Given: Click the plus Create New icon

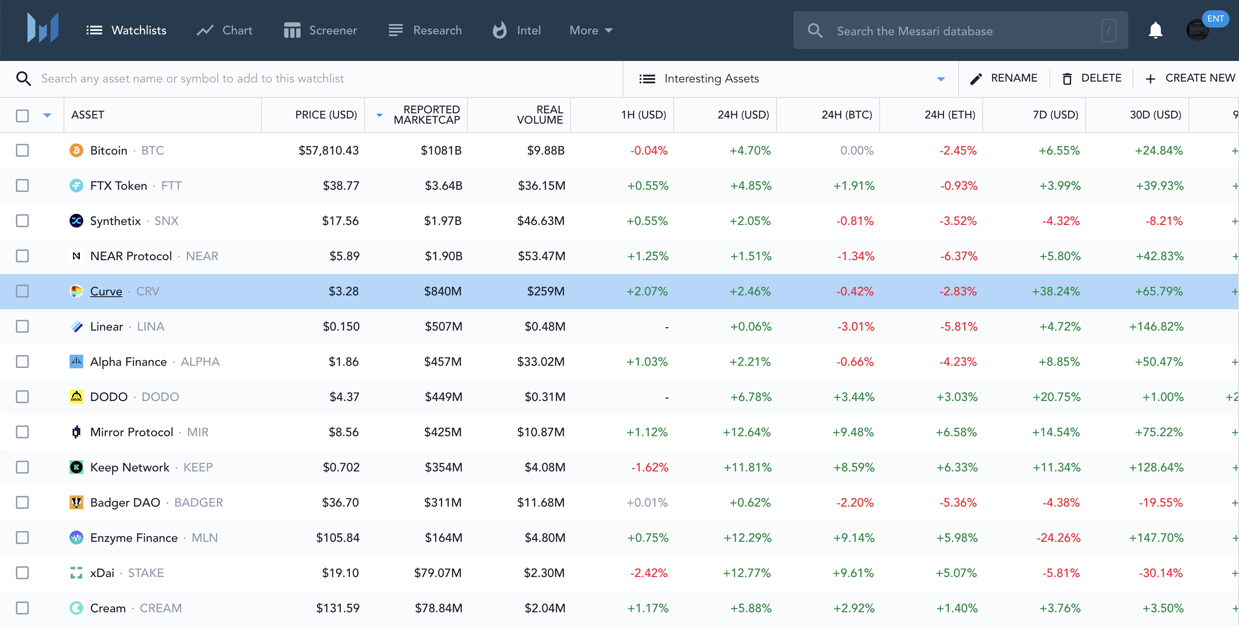Looking at the screenshot, I should click(1150, 79).
